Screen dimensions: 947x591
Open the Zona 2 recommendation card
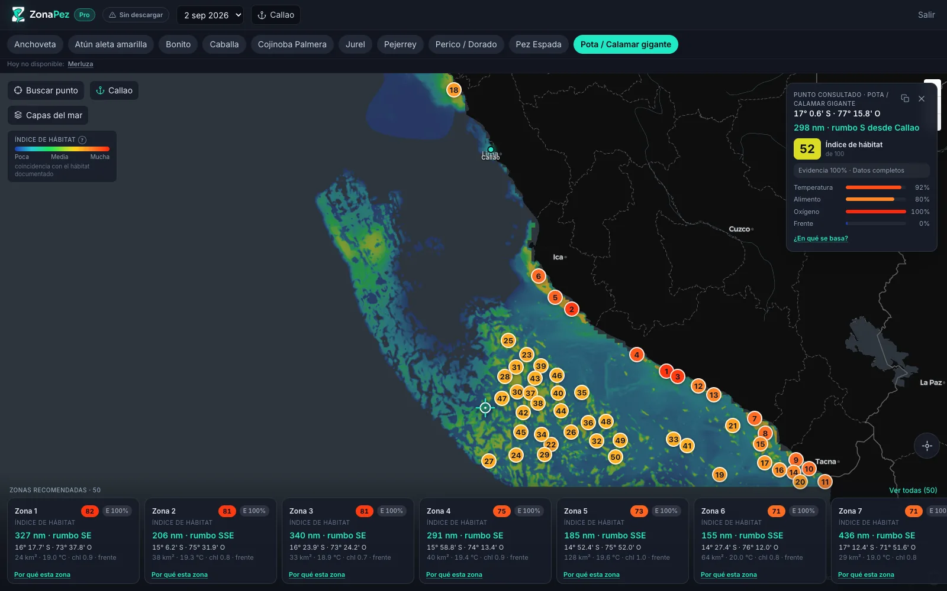[211, 541]
